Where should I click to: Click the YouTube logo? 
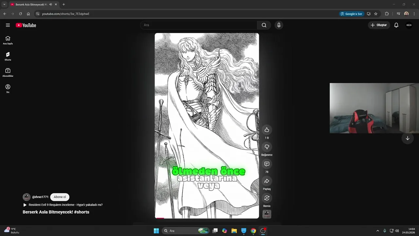26,25
